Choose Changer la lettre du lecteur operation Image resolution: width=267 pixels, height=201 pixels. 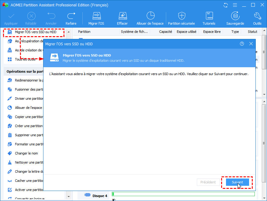click(x=25, y=172)
